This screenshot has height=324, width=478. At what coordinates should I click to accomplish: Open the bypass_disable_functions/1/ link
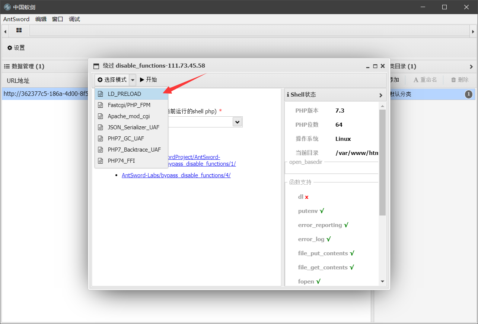click(x=201, y=164)
